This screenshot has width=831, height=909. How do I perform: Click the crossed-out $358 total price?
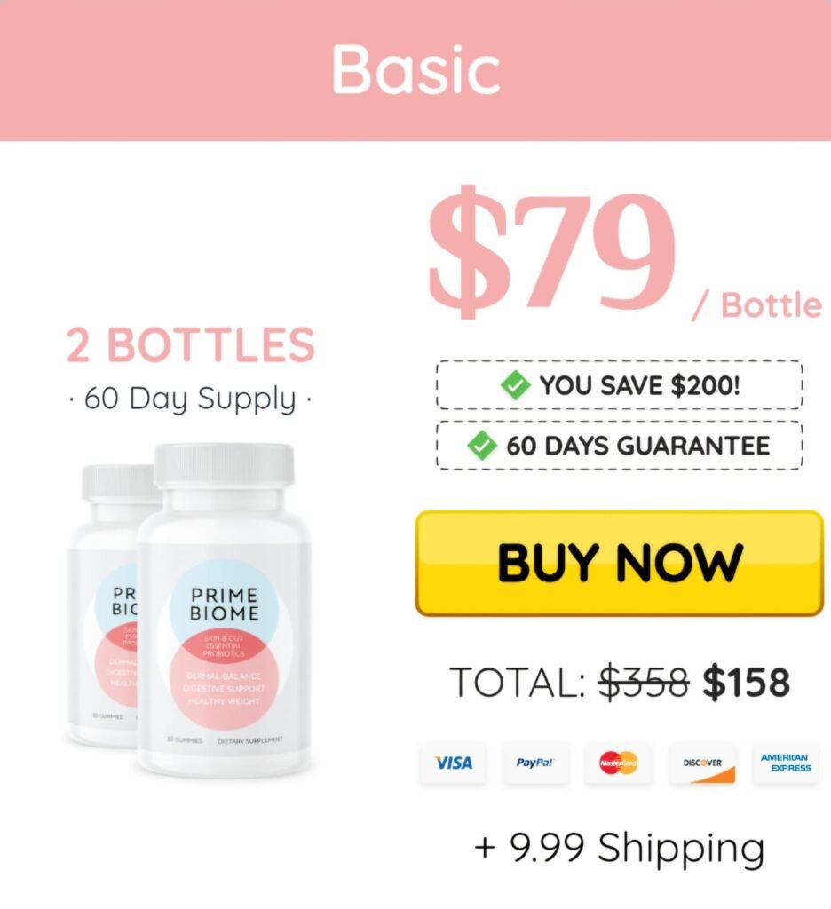pos(644,683)
